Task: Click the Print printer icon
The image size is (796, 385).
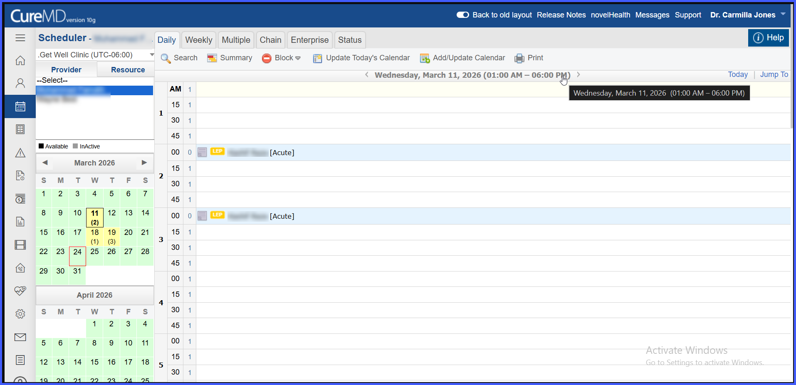Action: [x=519, y=58]
